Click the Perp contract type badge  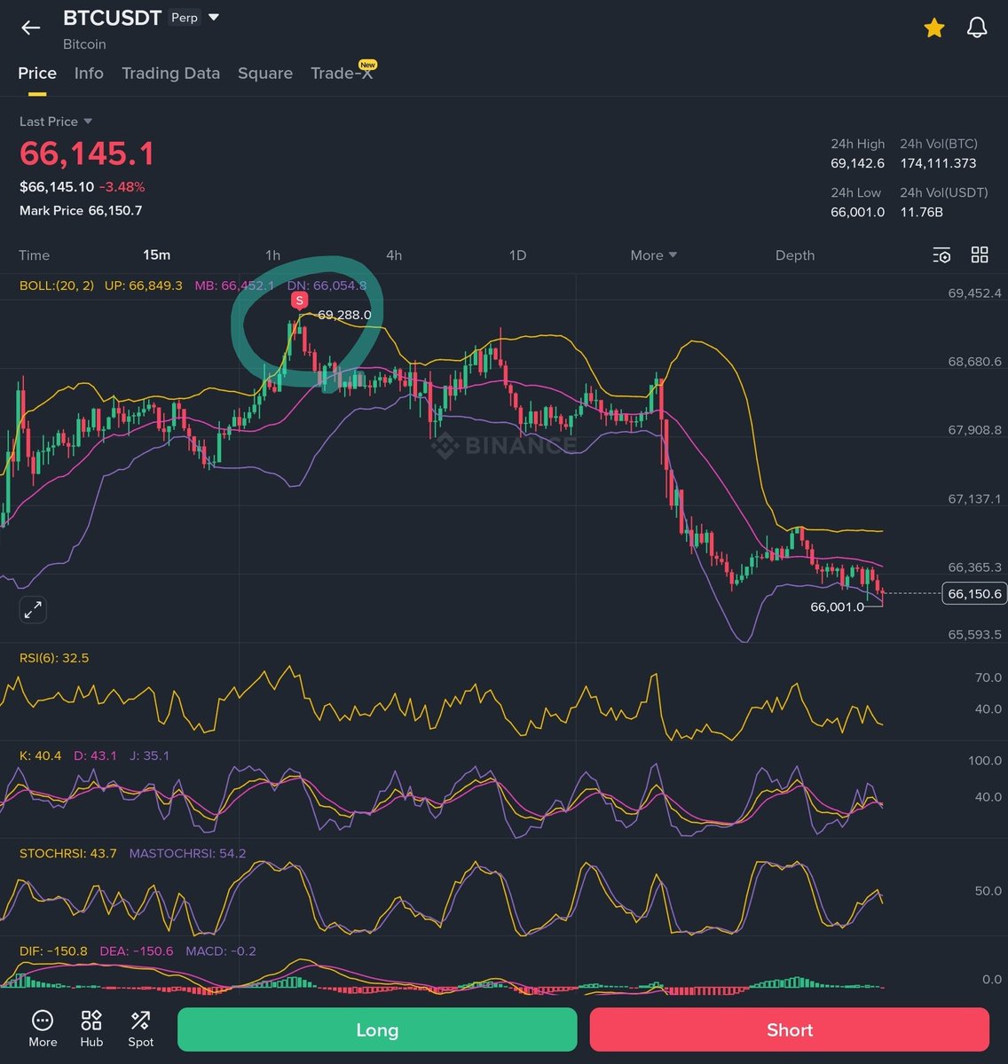(185, 18)
